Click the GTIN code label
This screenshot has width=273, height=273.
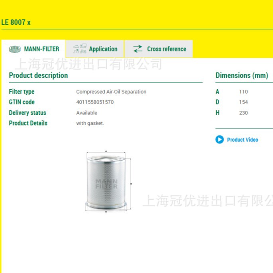click(x=22, y=102)
